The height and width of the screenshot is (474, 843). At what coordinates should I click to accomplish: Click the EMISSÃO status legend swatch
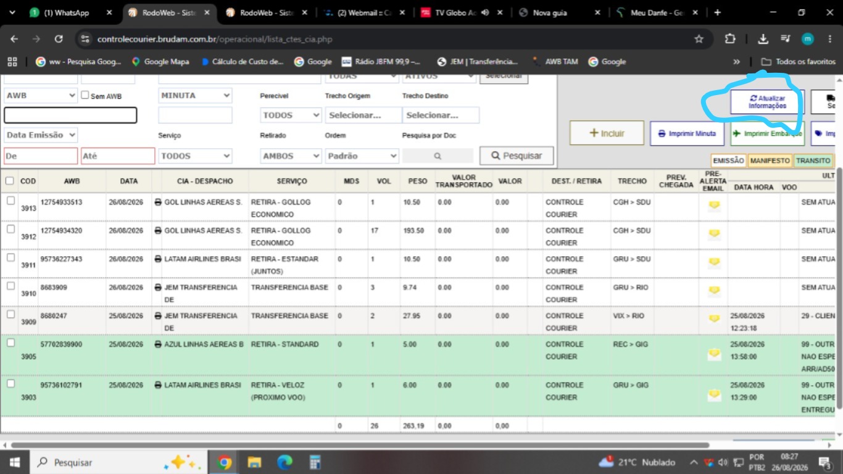pyautogui.click(x=729, y=160)
